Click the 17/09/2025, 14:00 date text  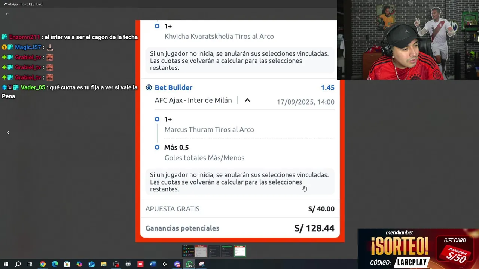tap(306, 102)
